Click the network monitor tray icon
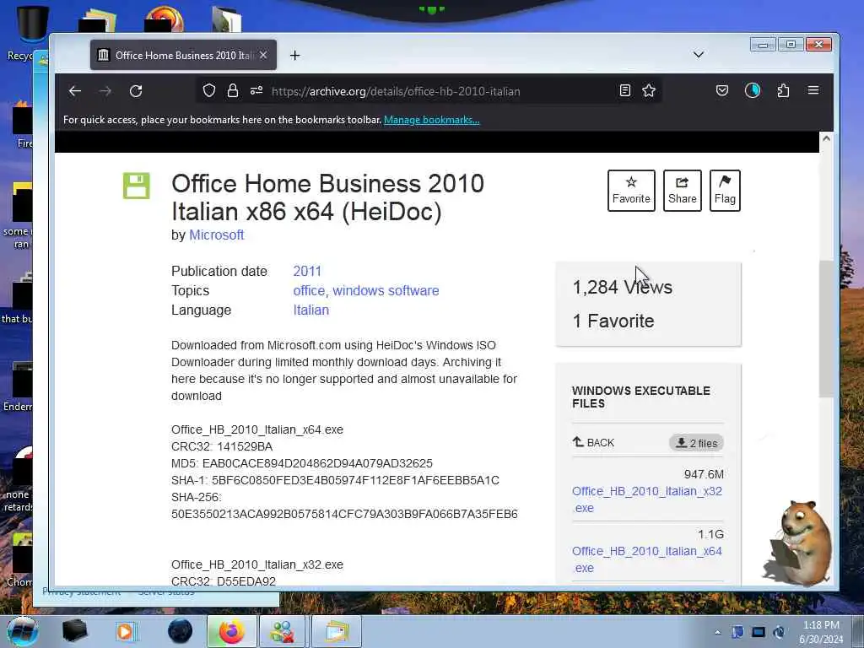 (x=759, y=632)
